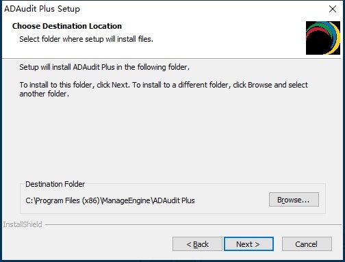
Task: Close the ADAudit Plus Setup window
Action: pos(333,9)
